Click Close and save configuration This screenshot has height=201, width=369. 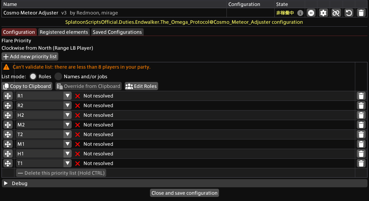[184, 193]
